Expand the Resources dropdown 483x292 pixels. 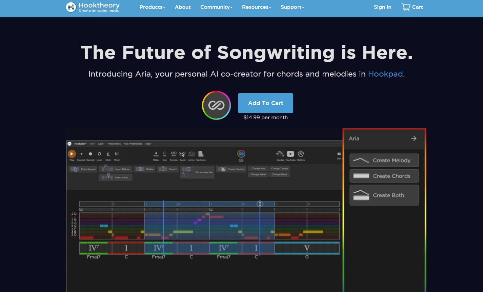point(256,7)
